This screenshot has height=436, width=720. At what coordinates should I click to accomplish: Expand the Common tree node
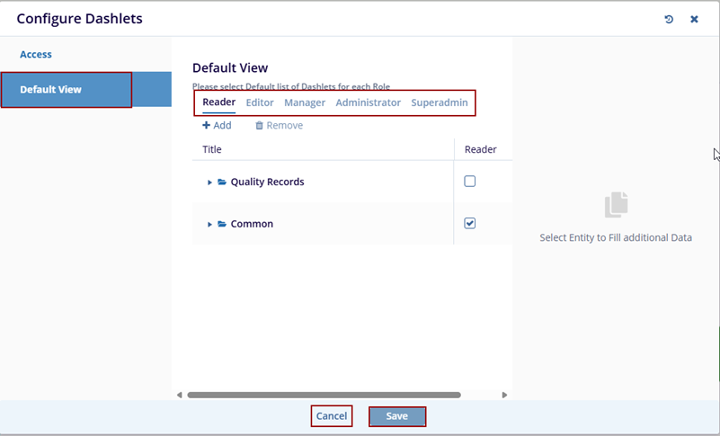pyautogui.click(x=210, y=225)
